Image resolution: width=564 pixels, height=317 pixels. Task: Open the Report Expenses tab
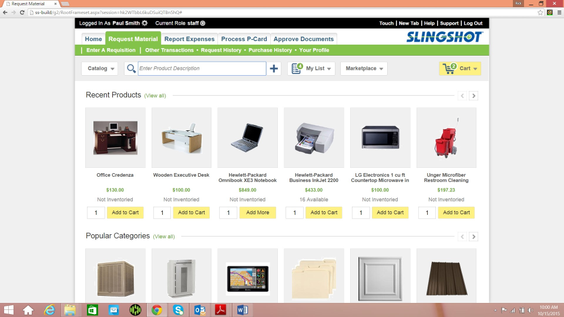point(190,39)
